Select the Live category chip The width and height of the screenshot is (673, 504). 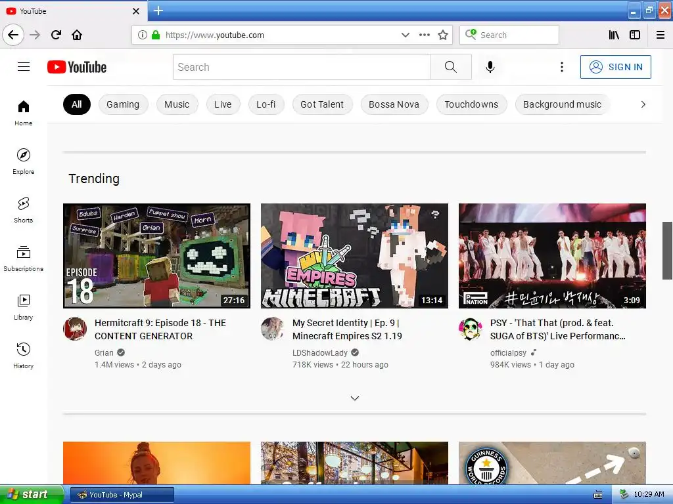[223, 104]
